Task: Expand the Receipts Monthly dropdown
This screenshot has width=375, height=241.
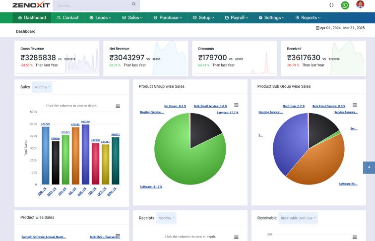Action: [x=166, y=218]
